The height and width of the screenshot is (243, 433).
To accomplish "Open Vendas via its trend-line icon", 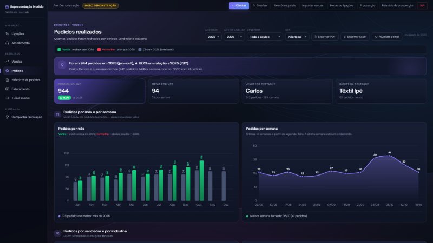I will click(x=7, y=62).
